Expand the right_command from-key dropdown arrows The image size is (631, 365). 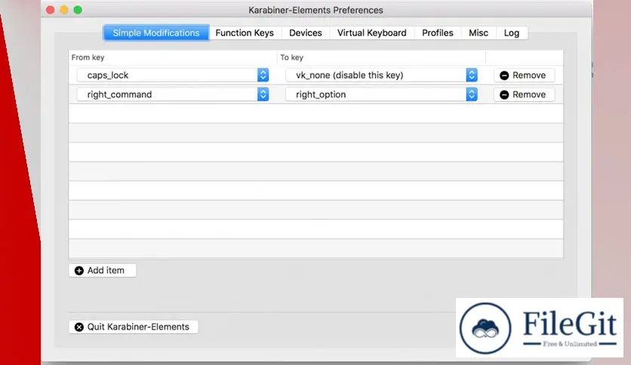click(x=263, y=94)
